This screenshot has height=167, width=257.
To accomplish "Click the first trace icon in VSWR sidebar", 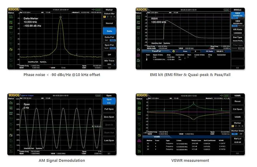I will [x=139, y=103].
